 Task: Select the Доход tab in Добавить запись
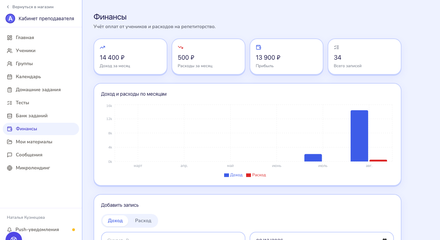tap(115, 221)
